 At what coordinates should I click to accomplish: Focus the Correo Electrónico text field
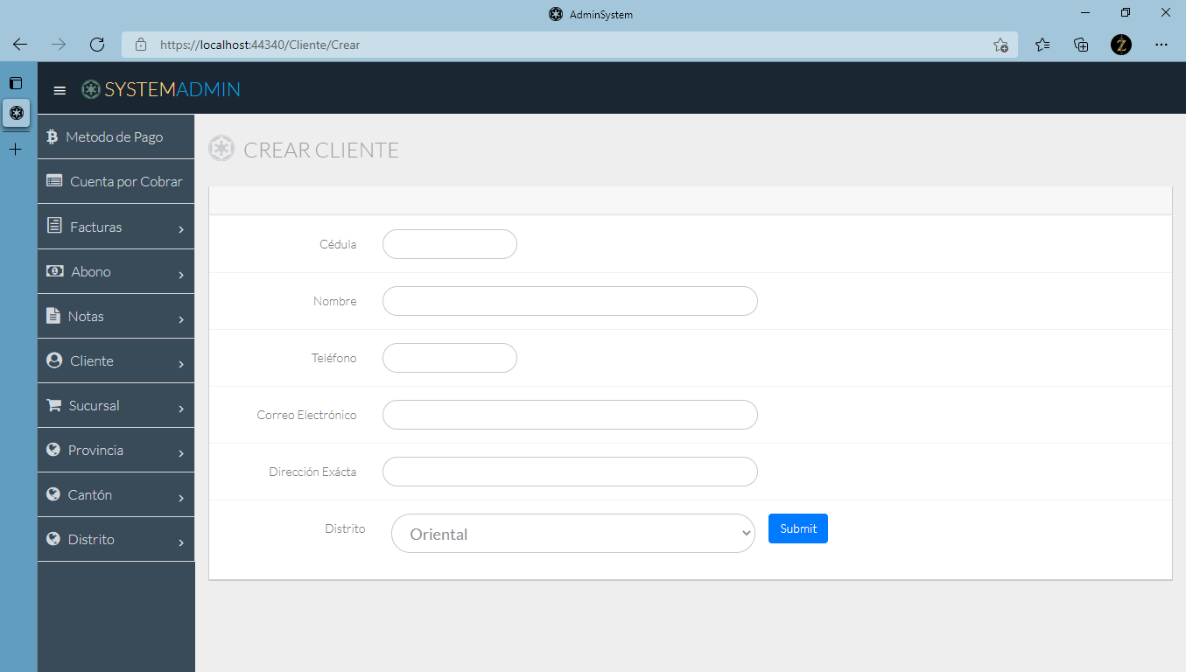[x=570, y=415]
